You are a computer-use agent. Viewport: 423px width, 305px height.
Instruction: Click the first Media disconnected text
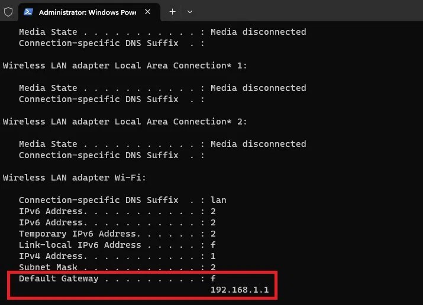pos(259,32)
